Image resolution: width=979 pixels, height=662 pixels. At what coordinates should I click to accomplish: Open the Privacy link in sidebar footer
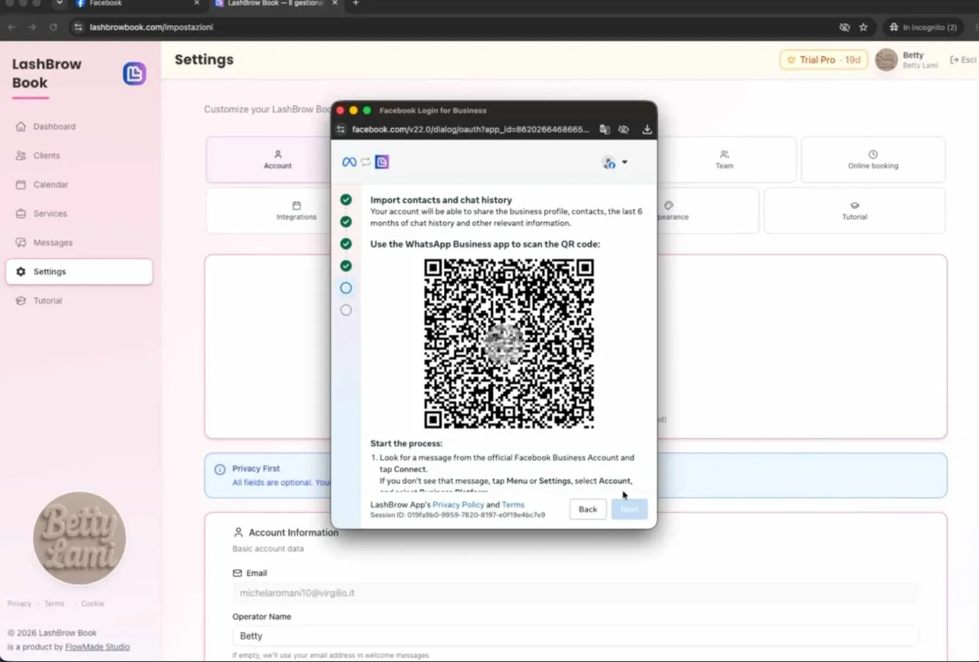pos(20,603)
